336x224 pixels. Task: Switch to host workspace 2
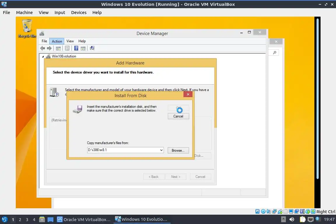click(x=20, y=220)
